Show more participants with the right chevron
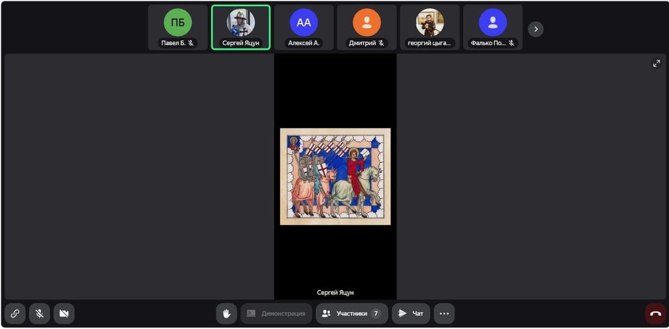Image resolution: width=669 pixels, height=329 pixels. coord(536,29)
